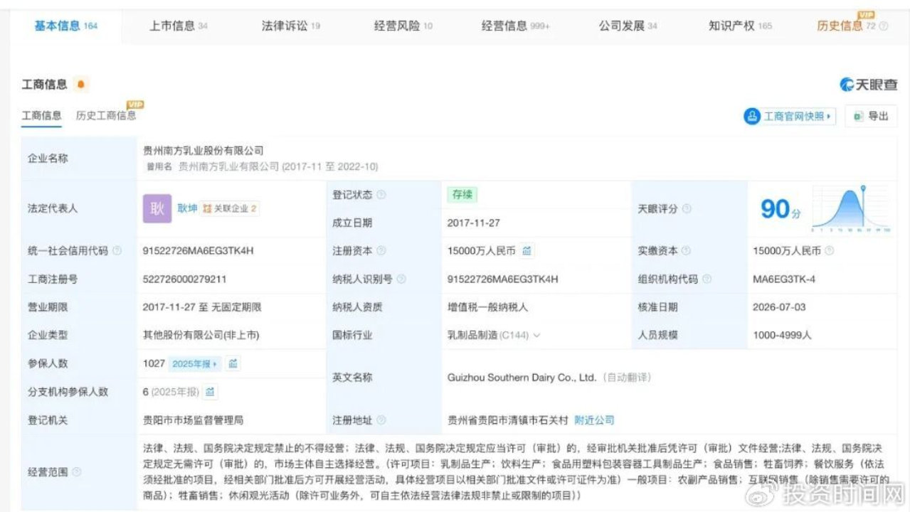
Task: Click taxpayer ID value beside 纳税人识别号
Action: [x=503, y=279]
